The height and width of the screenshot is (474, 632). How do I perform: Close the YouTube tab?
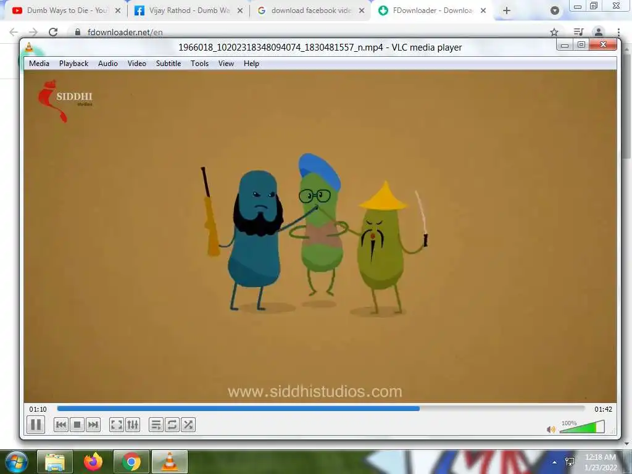point(118,11)
